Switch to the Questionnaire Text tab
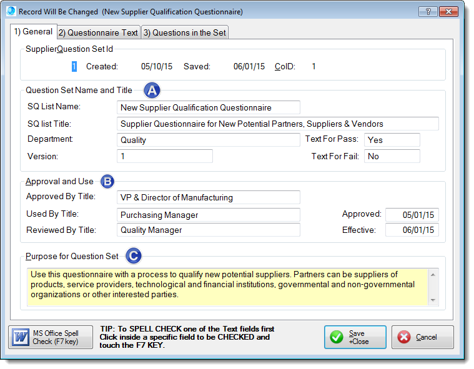This screenshot has height=369, width=474. click(98, 32)
